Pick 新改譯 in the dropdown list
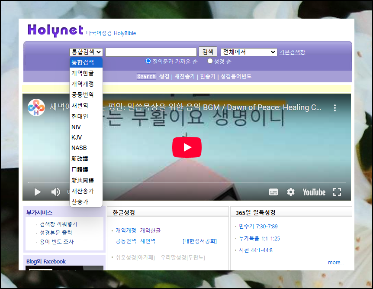Viewport: 373px width, 289px height. pyautogui.click(x=86, y=159)
